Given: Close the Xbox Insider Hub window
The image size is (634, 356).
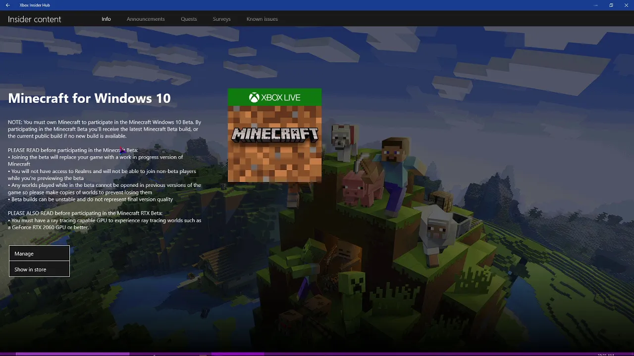Looking at the screenshot, I should (x=626, y=5).
